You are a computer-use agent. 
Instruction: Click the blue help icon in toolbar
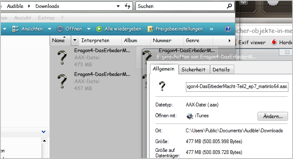pos(228,29)
